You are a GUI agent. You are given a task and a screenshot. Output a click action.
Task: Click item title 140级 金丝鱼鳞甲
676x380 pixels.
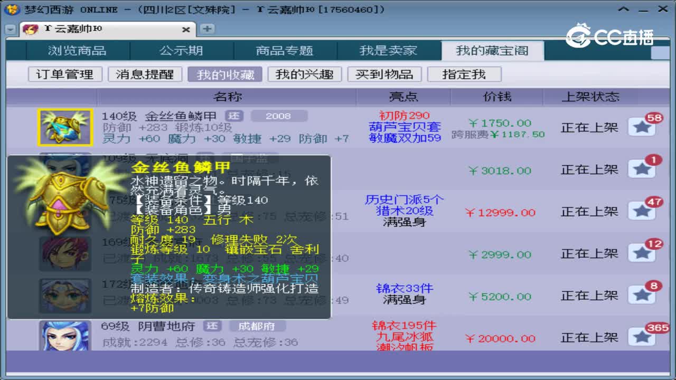(x=159, y=116)
